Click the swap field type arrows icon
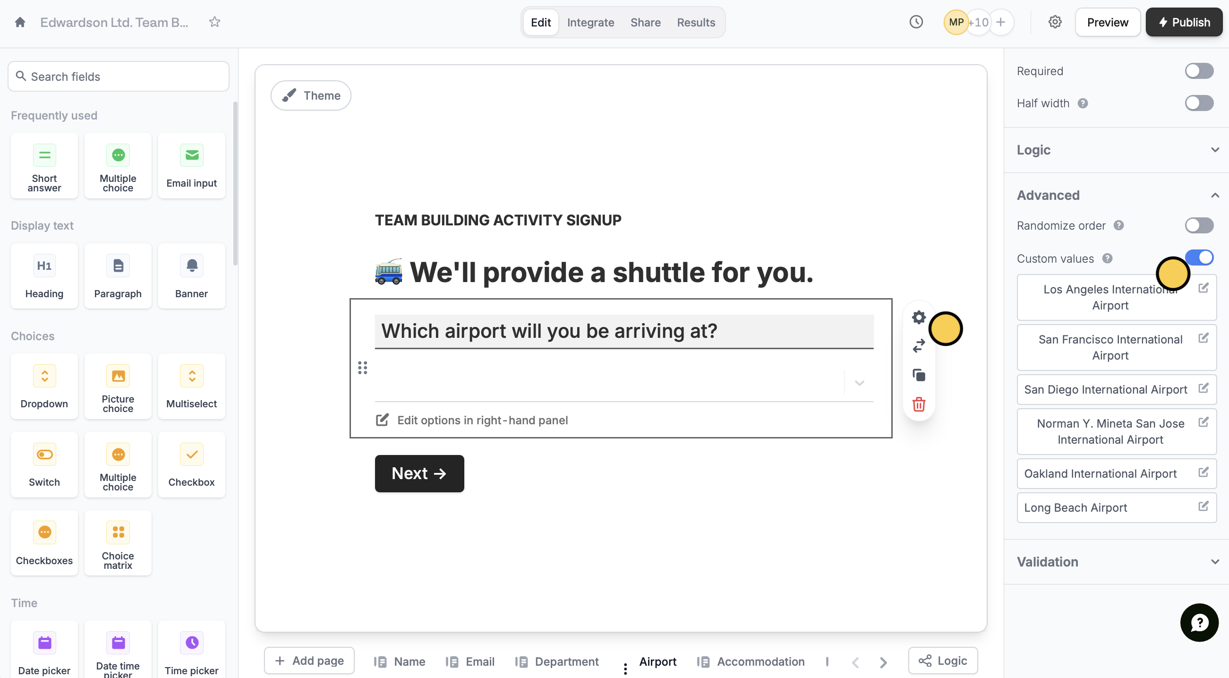Screen dimensions: 1229x678 click(918, 345)
